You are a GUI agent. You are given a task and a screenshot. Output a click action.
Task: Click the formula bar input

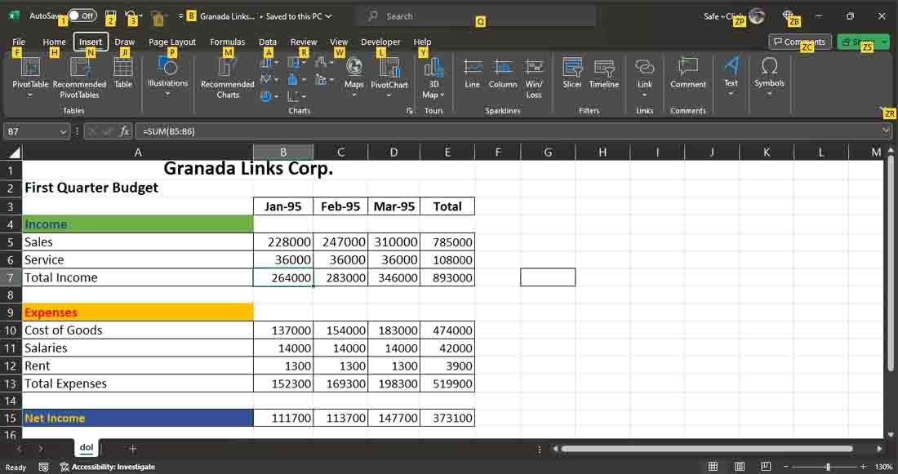point(509,131)
